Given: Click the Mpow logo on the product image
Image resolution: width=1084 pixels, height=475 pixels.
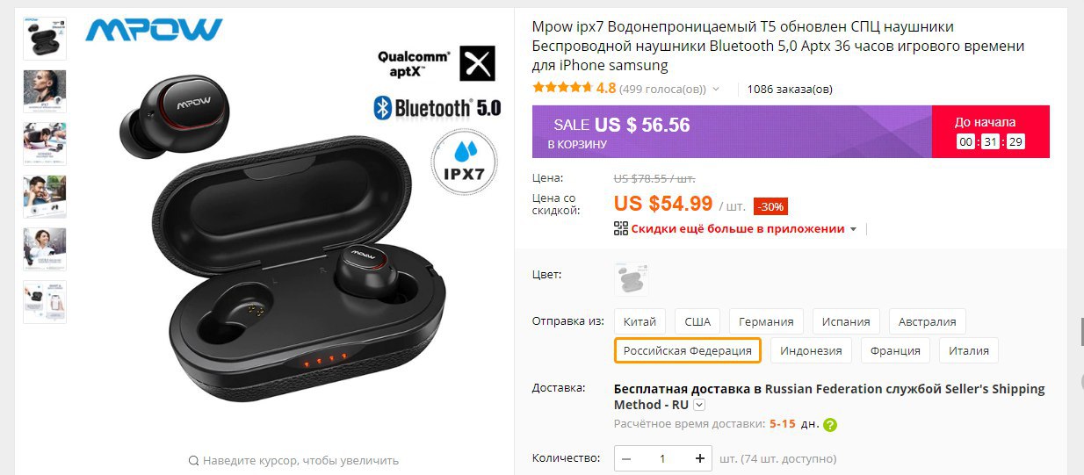Looking at the screenshot, I should coord(154,30).
